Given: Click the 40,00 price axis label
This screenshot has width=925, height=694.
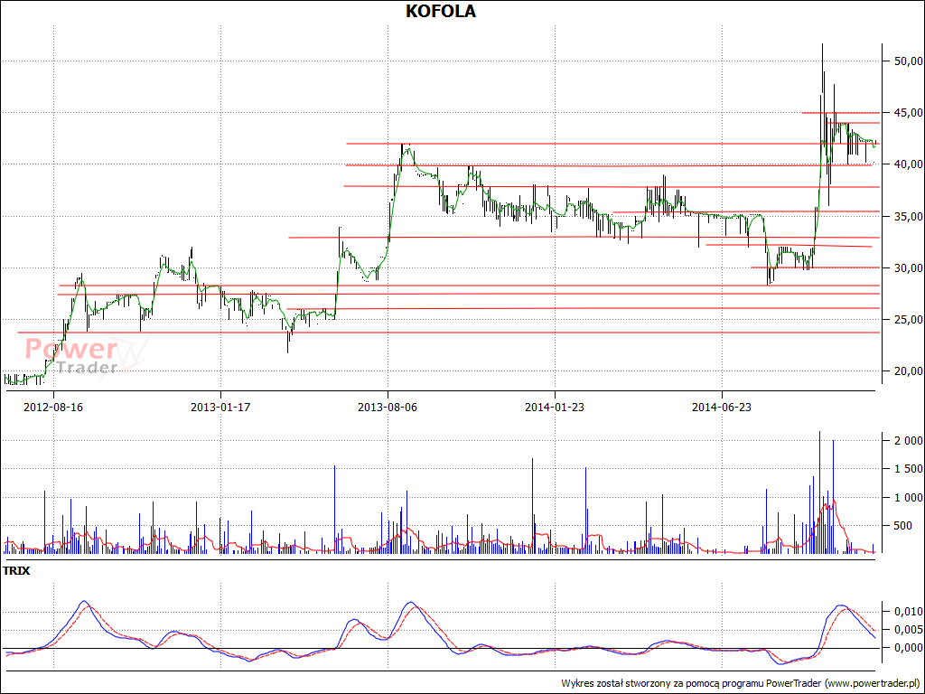Looking at the screenshot, I should point(907,164).
